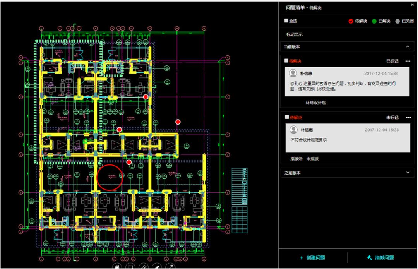Screen dimensions: 418x269
Task: Open the more options menu for the 未标记 issue
Action: [408, 117]
